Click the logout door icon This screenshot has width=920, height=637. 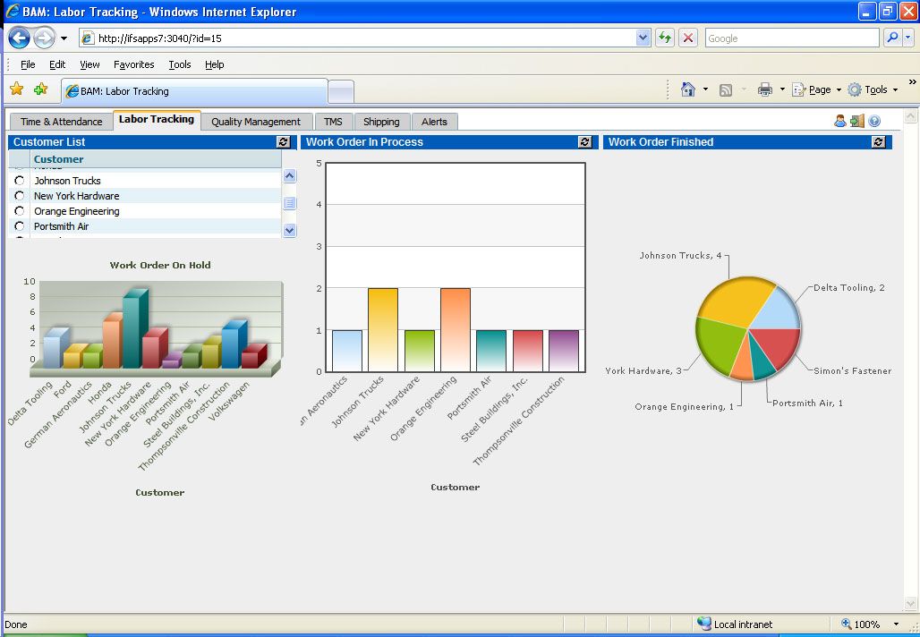[857, 122]
